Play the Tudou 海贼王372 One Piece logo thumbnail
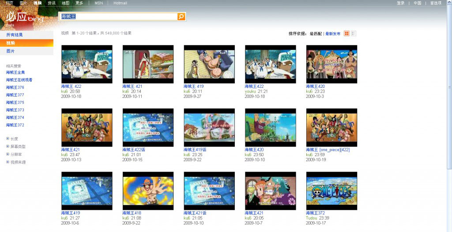This screenshot has width=452, height=232. [x=331, y=191]
